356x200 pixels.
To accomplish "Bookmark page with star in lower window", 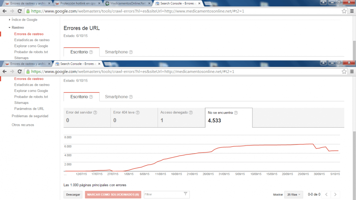I will [344, 72].
